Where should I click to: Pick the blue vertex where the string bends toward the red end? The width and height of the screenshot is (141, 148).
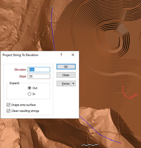[99, 134]
